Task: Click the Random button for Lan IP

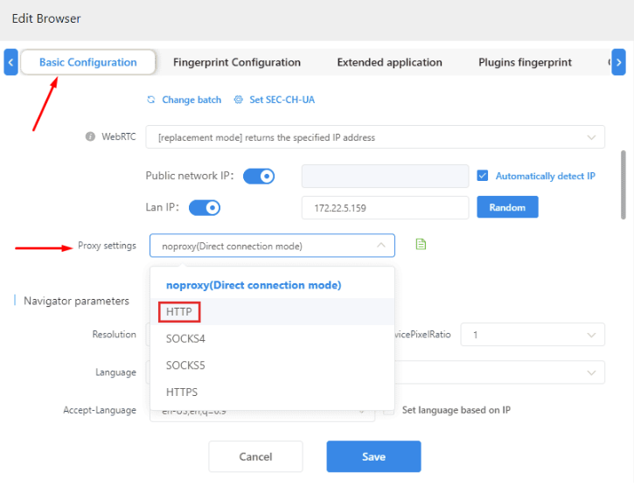Action: point(507,207)
